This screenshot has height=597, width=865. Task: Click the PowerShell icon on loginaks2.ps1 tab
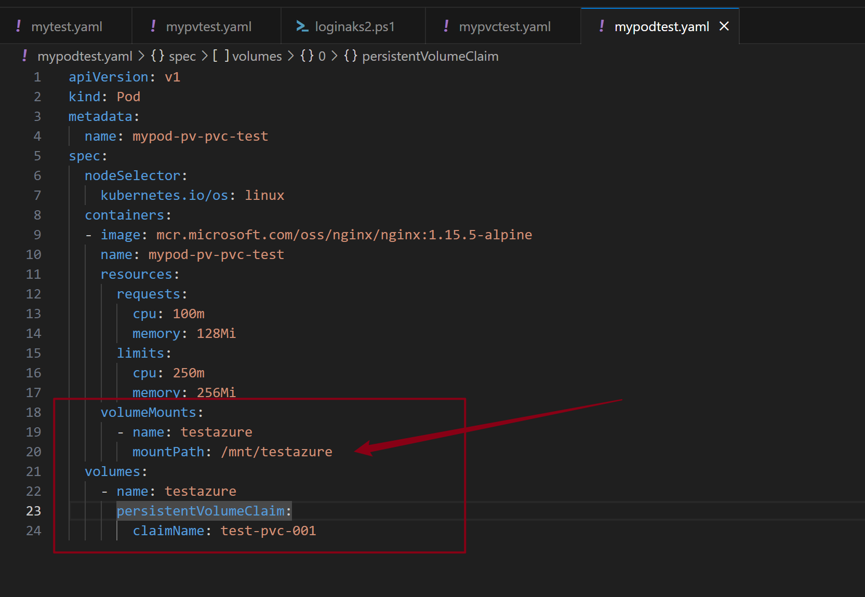coord(302,26)
